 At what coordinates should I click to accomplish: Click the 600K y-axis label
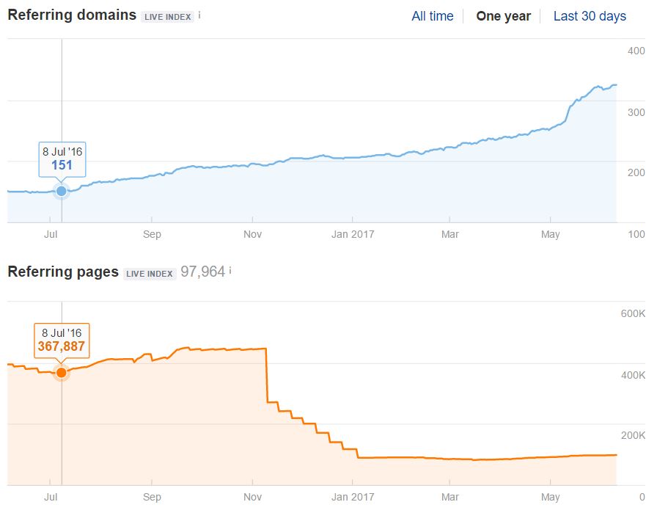[x=632, y=313]
